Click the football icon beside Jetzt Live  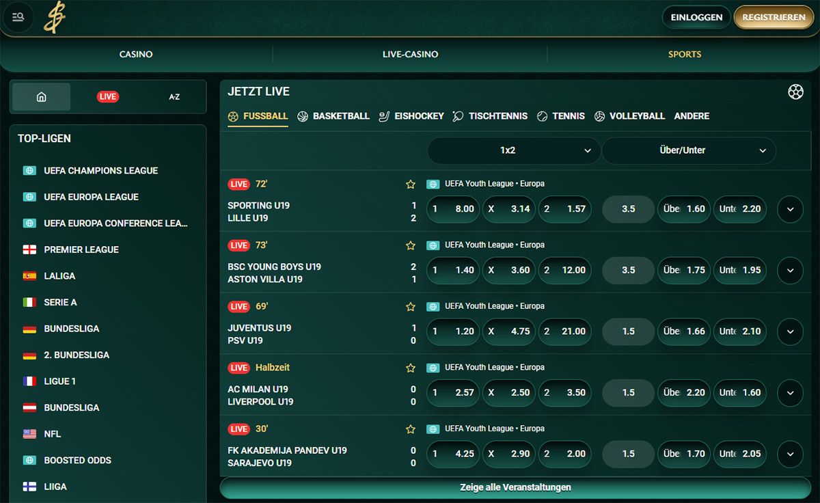pos(795,92)
